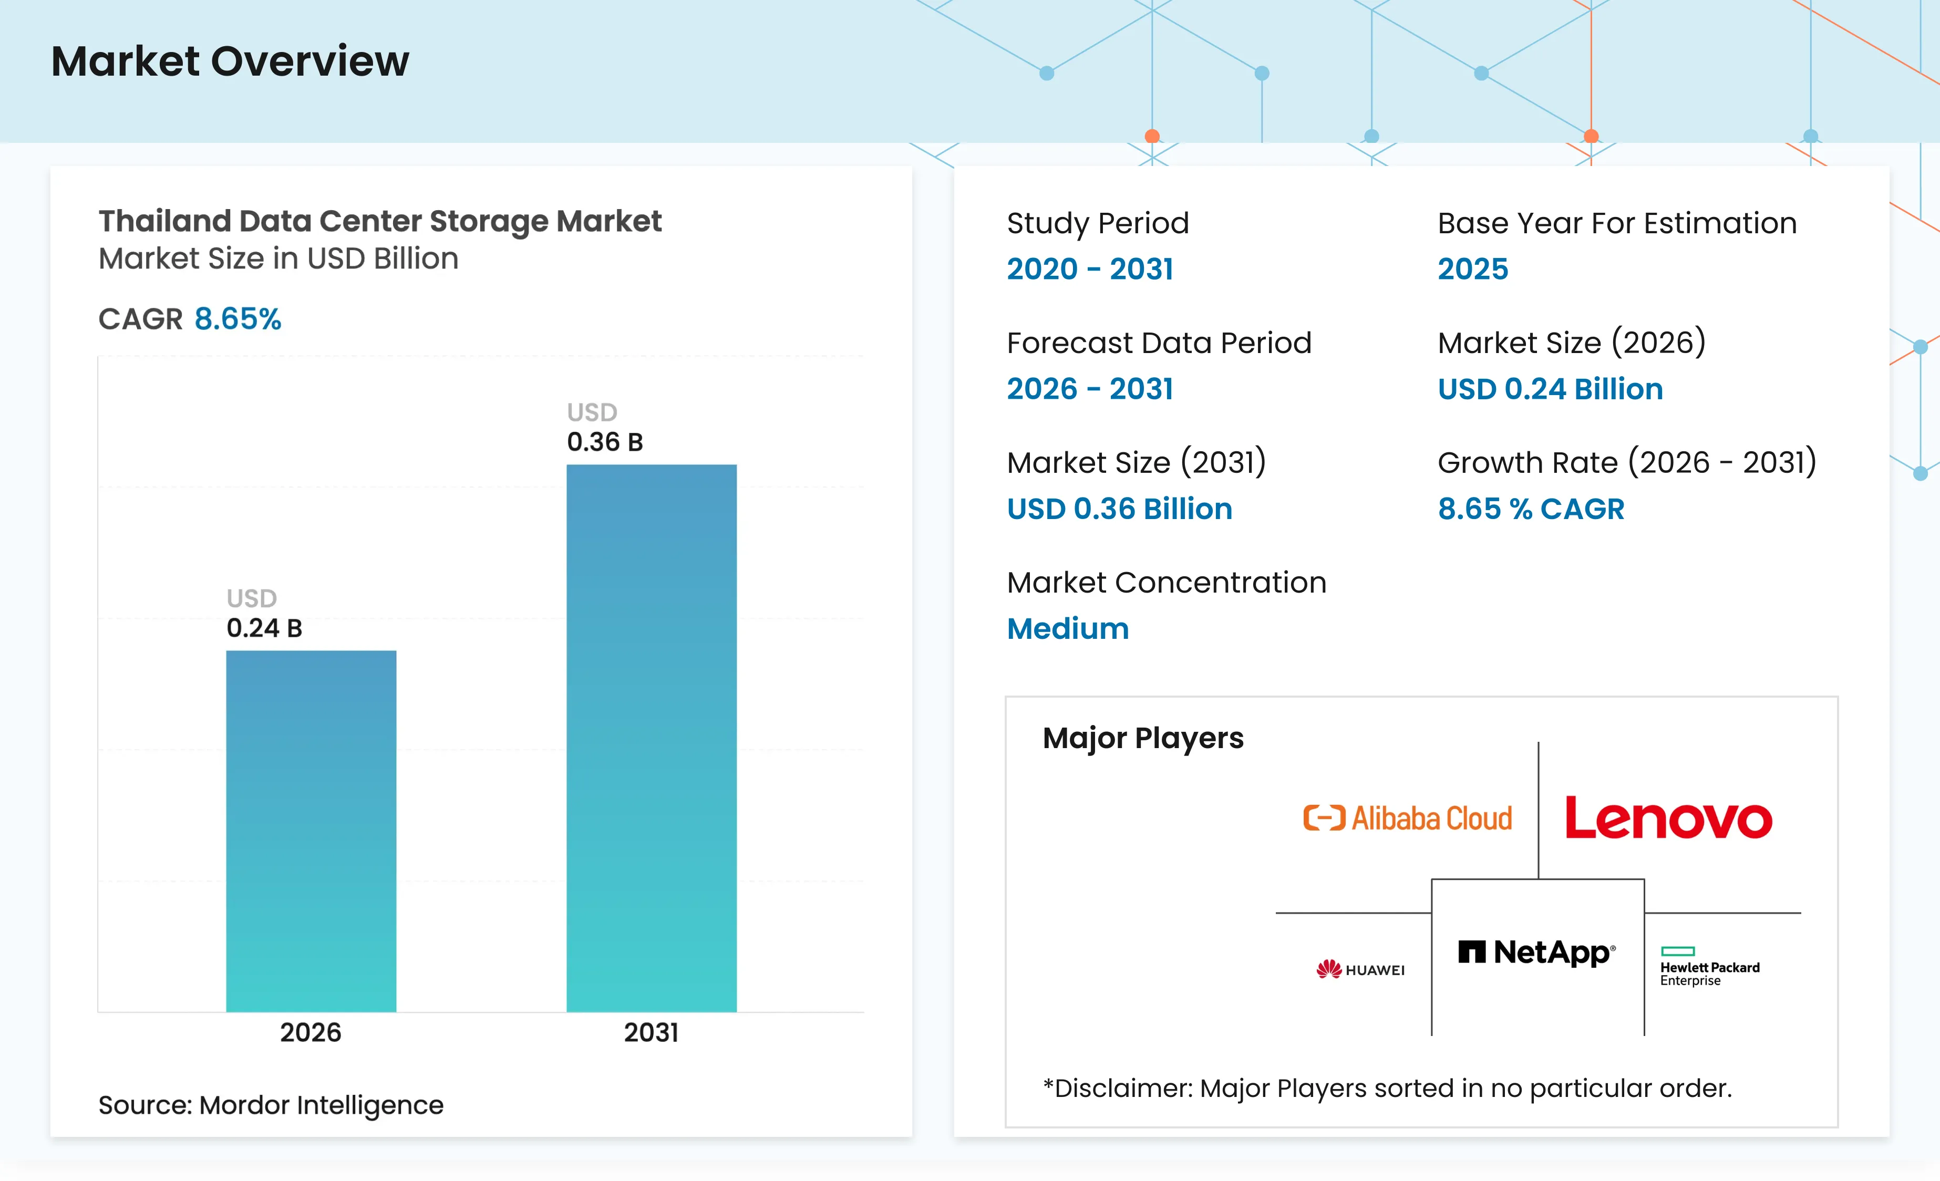Click the Market Size (2031) label
The width and height of the screenshot is (1940, 1181).
point(1136,462)
